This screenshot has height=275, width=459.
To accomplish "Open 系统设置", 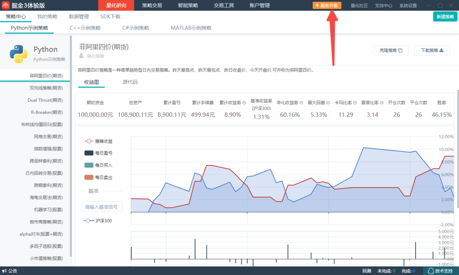I will click(x=408, y=5).
